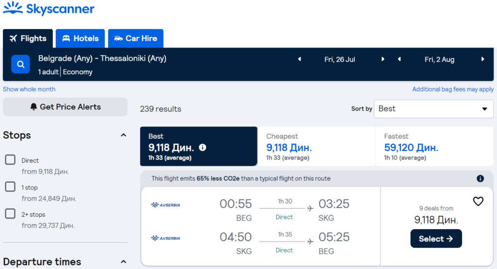Collapse the Departure times section
This screenshot has width=497, height=269.
click(x=123, y=262)
